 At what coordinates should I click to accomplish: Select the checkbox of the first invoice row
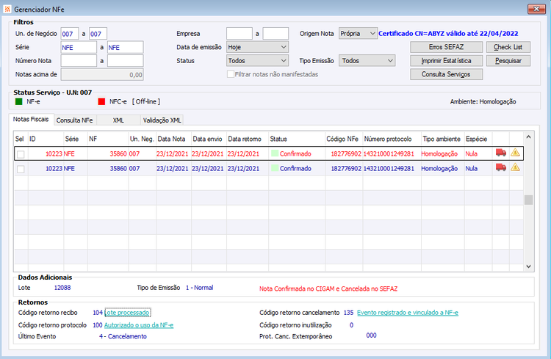[x=21, y=154]
